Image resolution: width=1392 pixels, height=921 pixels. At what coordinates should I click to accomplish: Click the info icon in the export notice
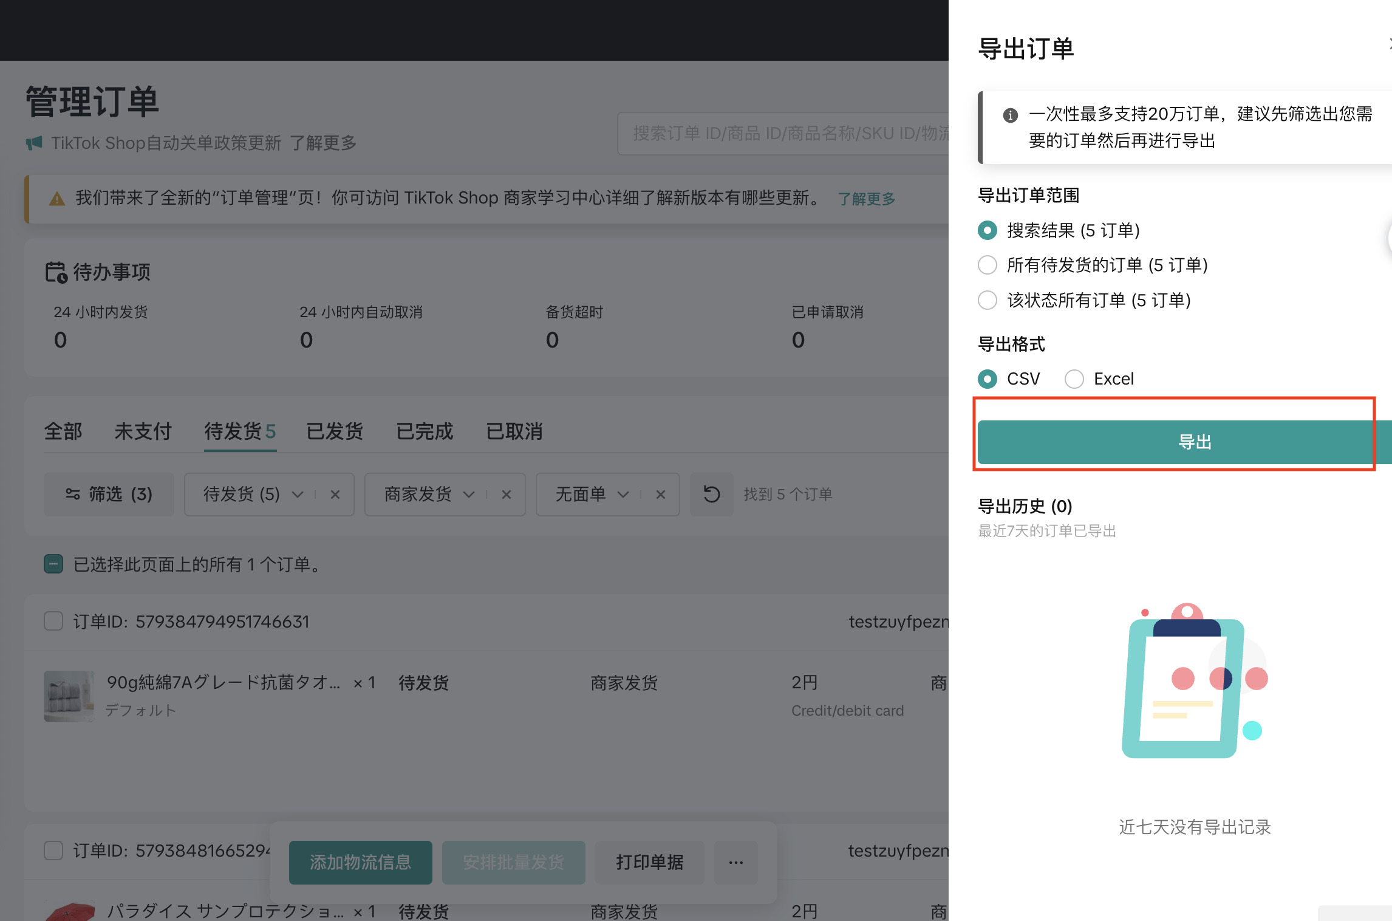click(x=1010, y=115)
